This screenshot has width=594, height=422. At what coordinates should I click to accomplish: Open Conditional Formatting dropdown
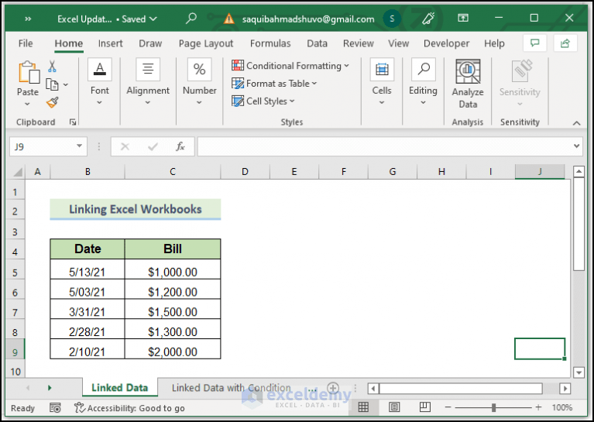[x=290, y=66]
